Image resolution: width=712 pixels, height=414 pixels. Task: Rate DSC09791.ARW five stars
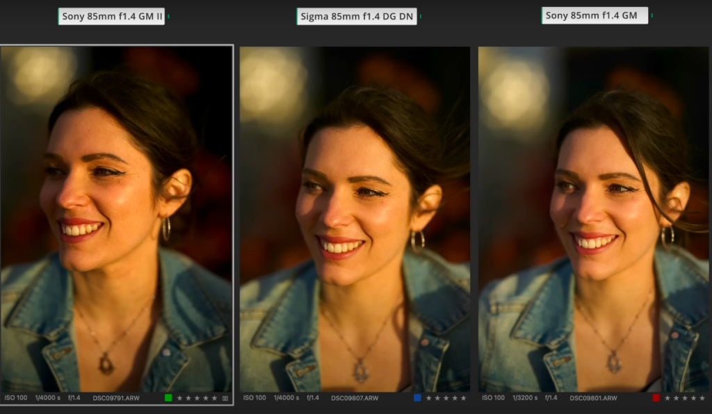click(215, 398)
